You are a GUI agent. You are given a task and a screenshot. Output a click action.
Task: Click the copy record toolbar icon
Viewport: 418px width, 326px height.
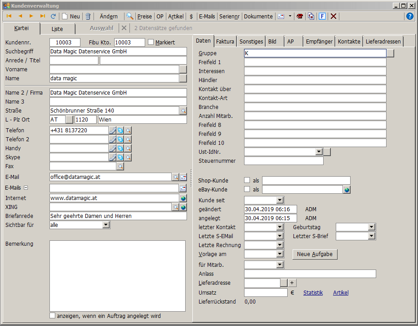pyautogui.click(x=311, y=16)
